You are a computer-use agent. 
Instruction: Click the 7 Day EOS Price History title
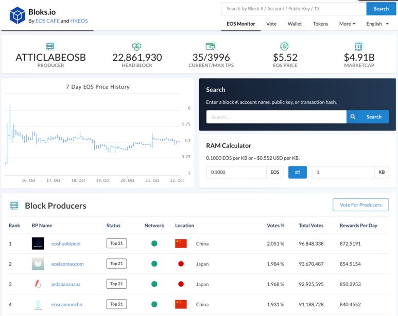click(98, 87)
